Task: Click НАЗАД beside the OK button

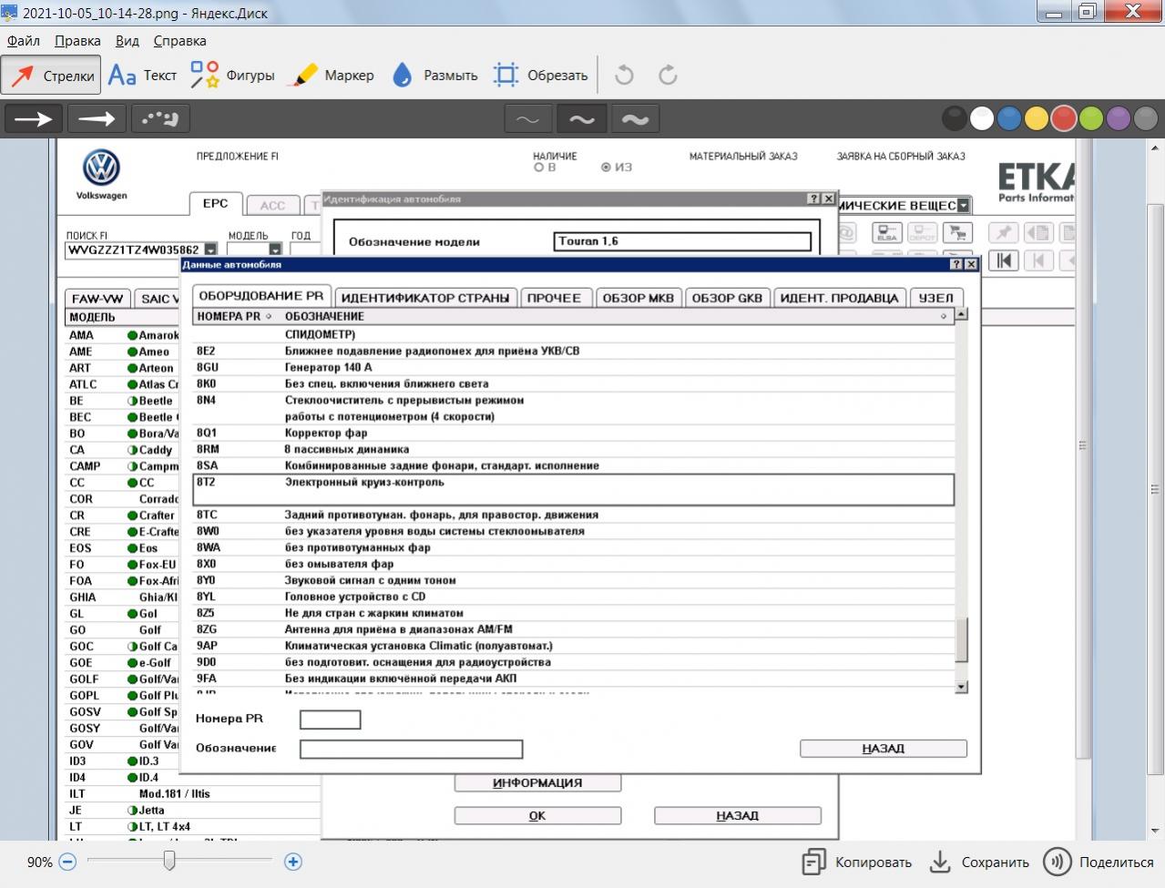Action: click(x=737, y=816)
